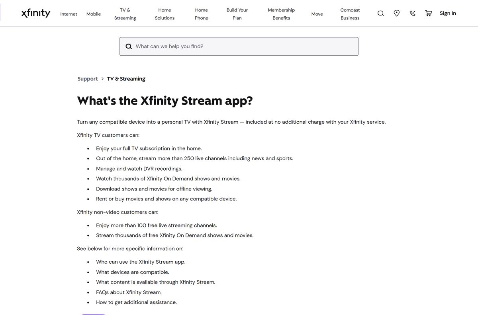
Task: Click the 'What's the Xfinity Stream app?' heading
Action: (x=165, y=101)
